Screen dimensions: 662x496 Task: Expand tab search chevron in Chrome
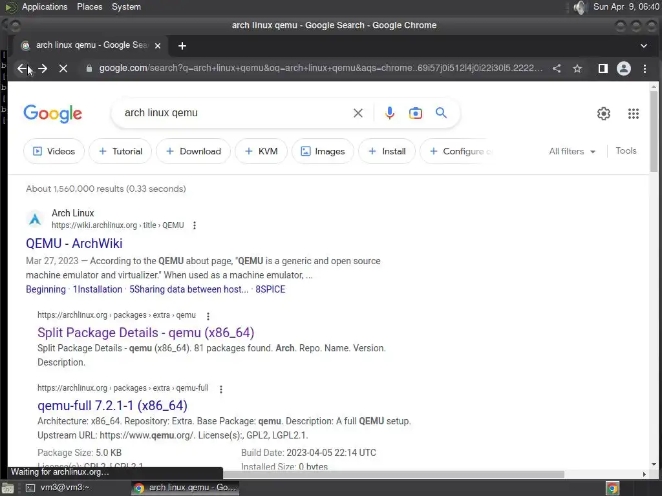(644, 46)
